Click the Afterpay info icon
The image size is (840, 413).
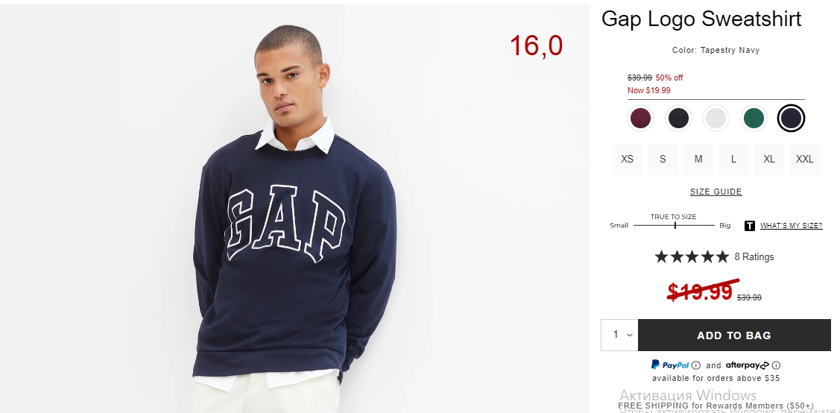[x=776, y=365]
